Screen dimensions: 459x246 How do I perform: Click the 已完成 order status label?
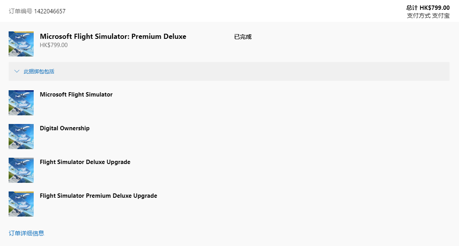(243, 36)
